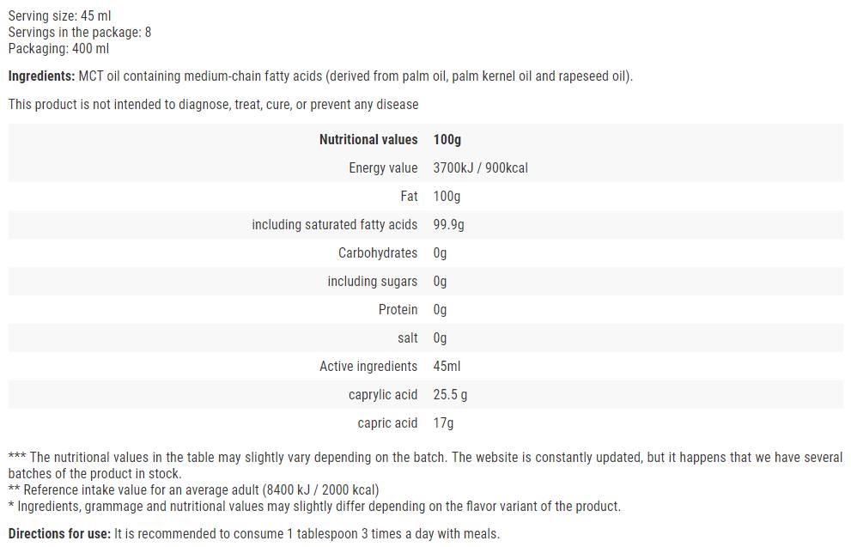This screenshot has width=851, height=547.
Task: Click the "salt" row label
Action: point(407,338)
